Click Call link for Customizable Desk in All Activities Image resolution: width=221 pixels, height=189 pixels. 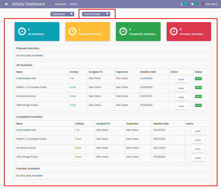pyautogui.click(x=72, y=78)
